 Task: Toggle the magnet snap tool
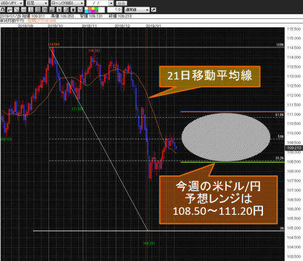pos(2,10)
